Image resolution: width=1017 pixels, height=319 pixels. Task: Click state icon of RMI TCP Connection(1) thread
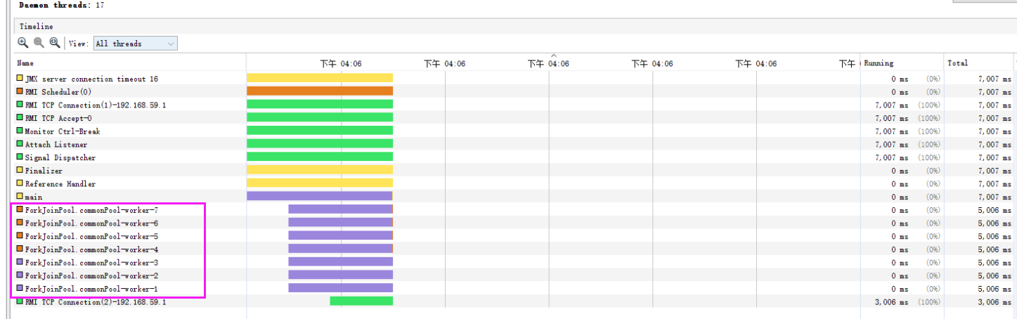20,105
